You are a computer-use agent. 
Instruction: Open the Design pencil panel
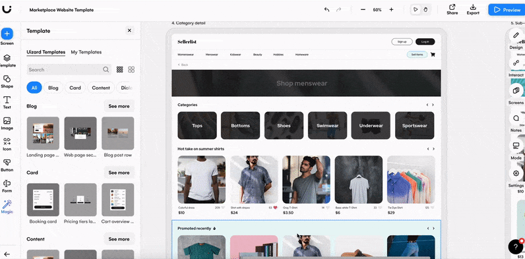[x=516, y=35]
